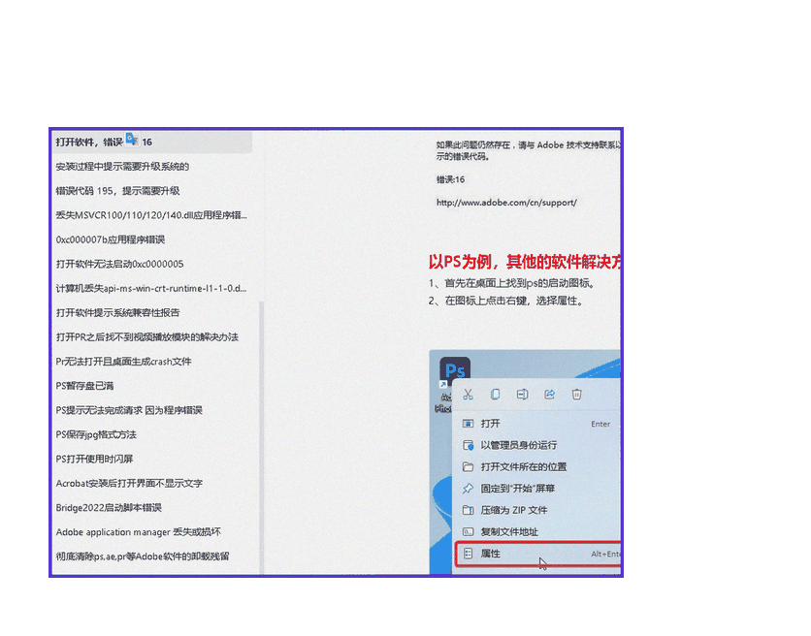
Task: Open Pr无法打开且桌面生成crash文件 entry
Action: click(x=123, y=362)
